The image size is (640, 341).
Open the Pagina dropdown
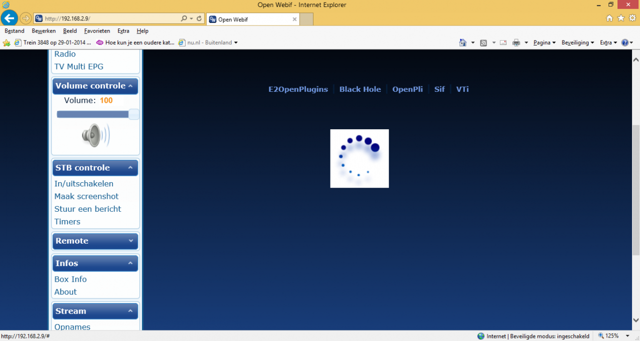point(544,43)
